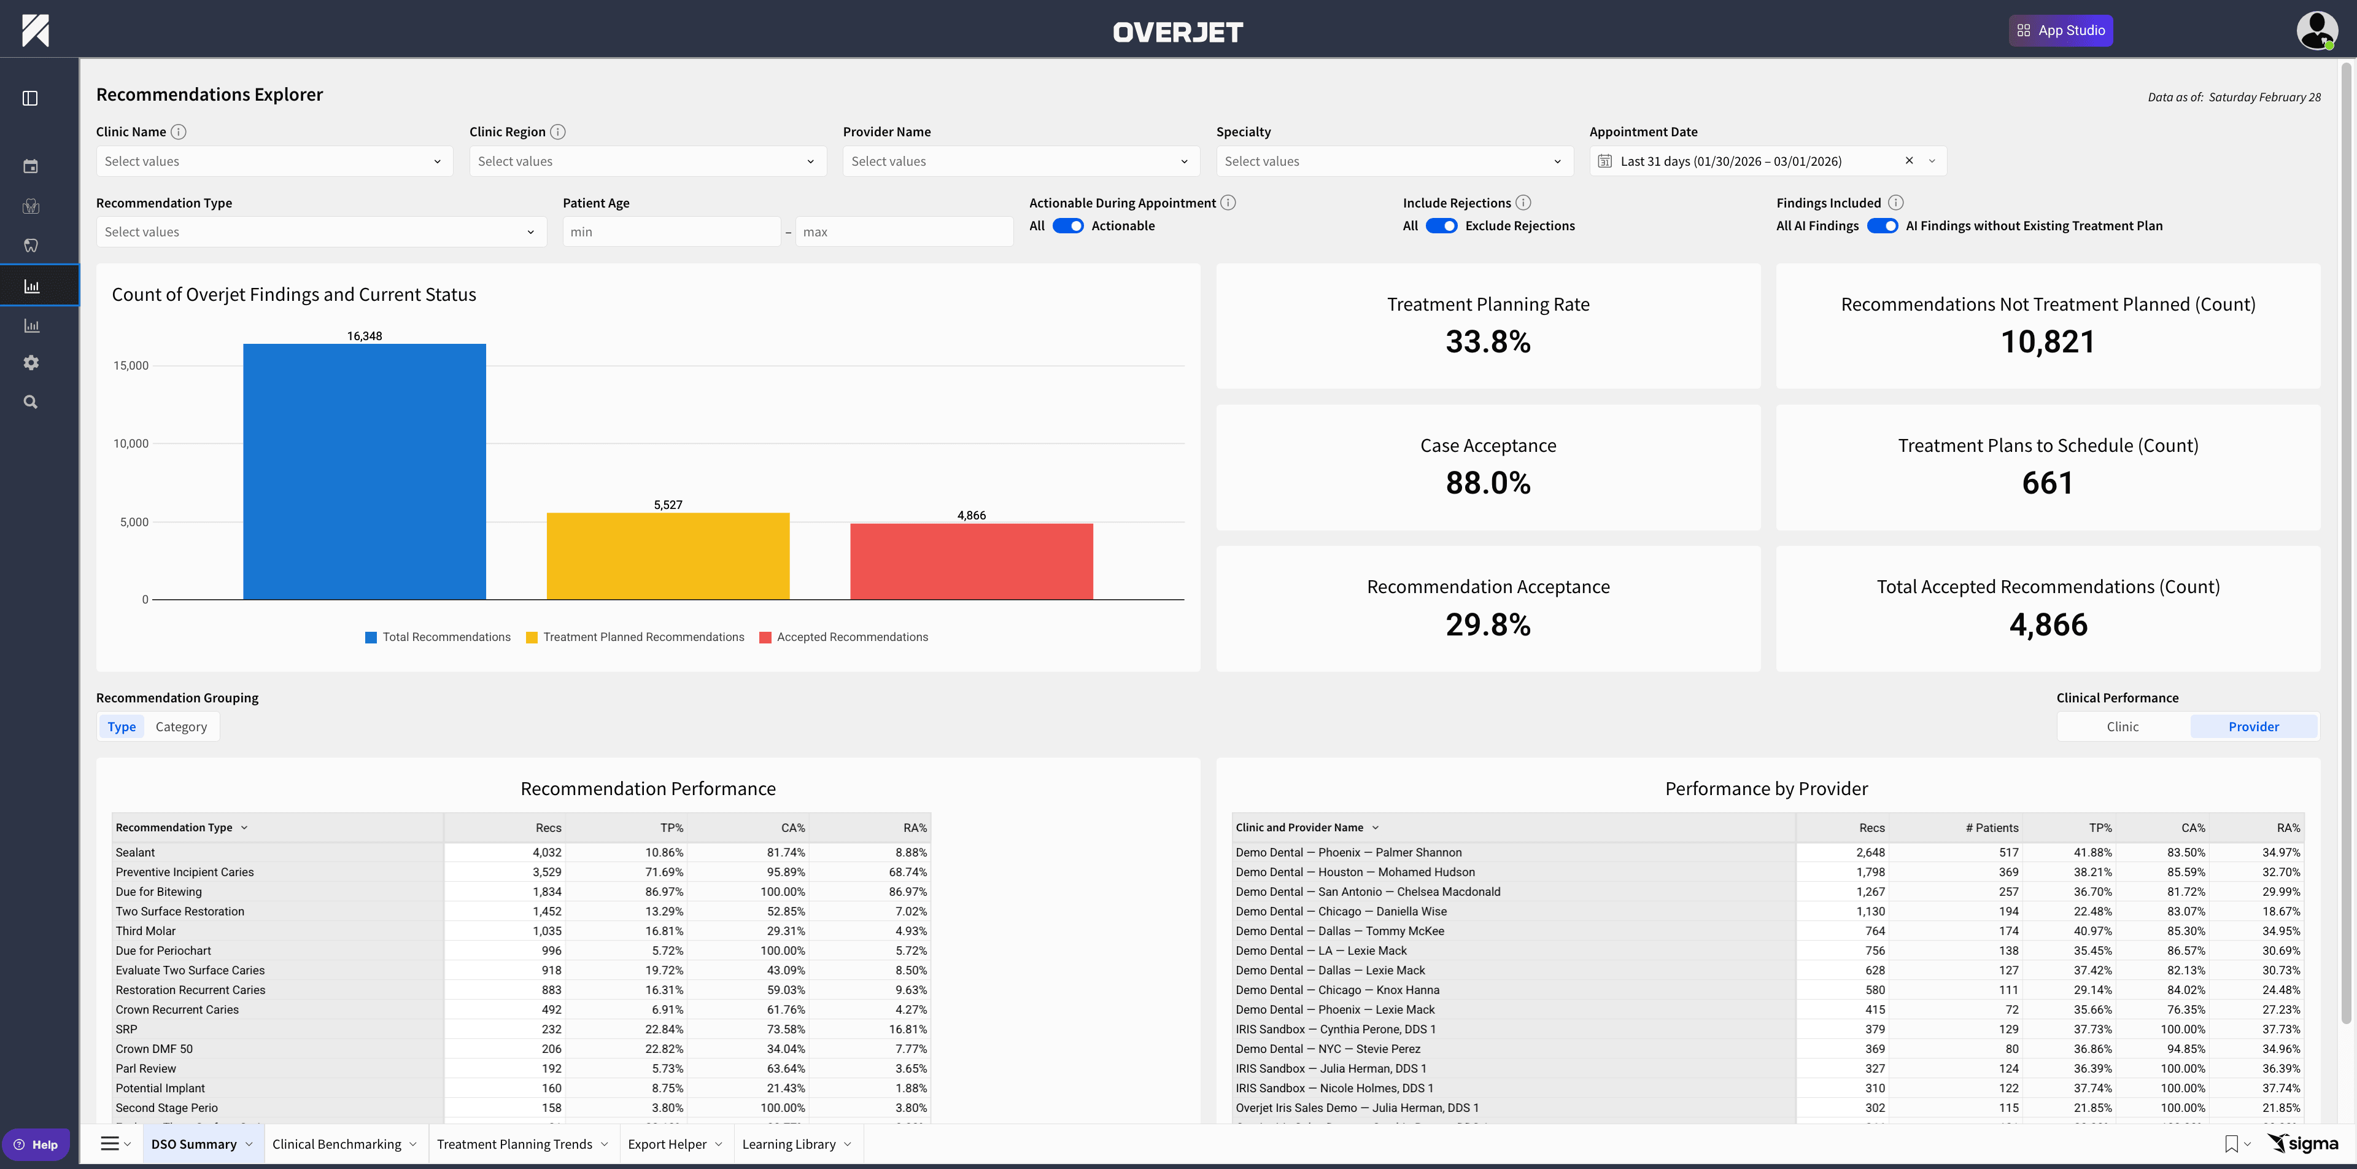Open the settings gear in sidebar
The width and height of the screenshot is (2357, 1169).
[30, 362]
